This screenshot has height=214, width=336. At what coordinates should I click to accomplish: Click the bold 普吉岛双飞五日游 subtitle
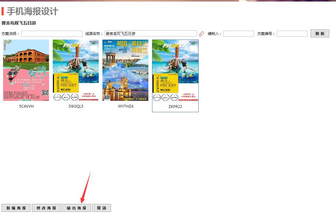(x=19, y=23)
